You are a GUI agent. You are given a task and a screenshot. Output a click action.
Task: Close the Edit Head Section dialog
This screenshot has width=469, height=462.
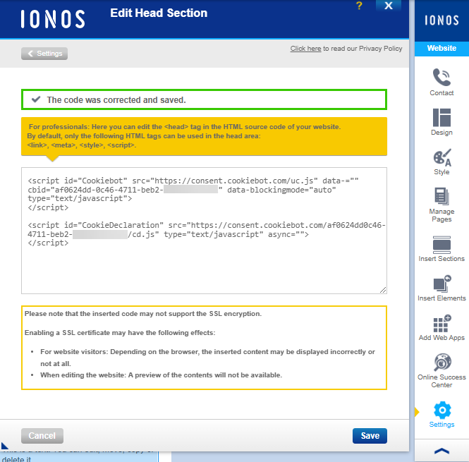(387, 6)
